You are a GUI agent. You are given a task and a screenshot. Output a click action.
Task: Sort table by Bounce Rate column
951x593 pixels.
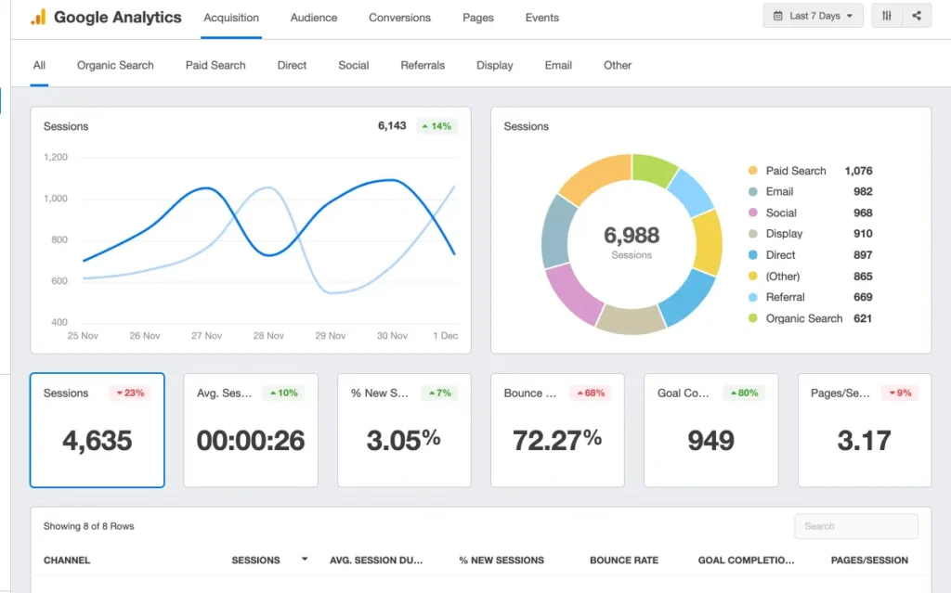point(623,561)
